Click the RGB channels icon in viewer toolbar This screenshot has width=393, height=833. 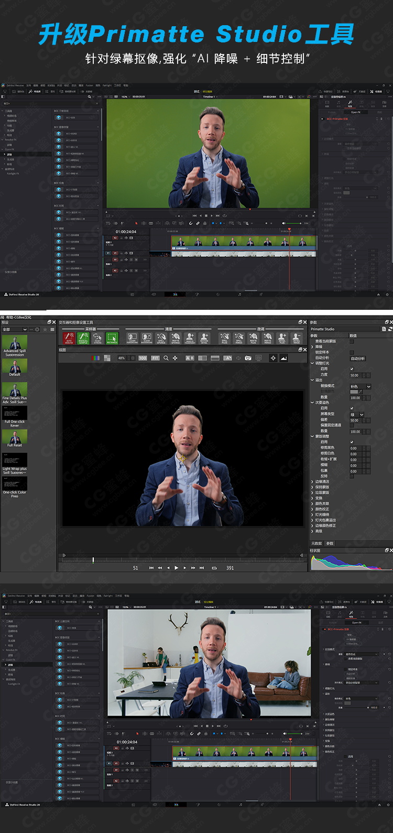coord(95,358)
